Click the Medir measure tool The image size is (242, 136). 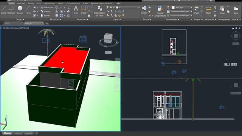tap(208, 10)
